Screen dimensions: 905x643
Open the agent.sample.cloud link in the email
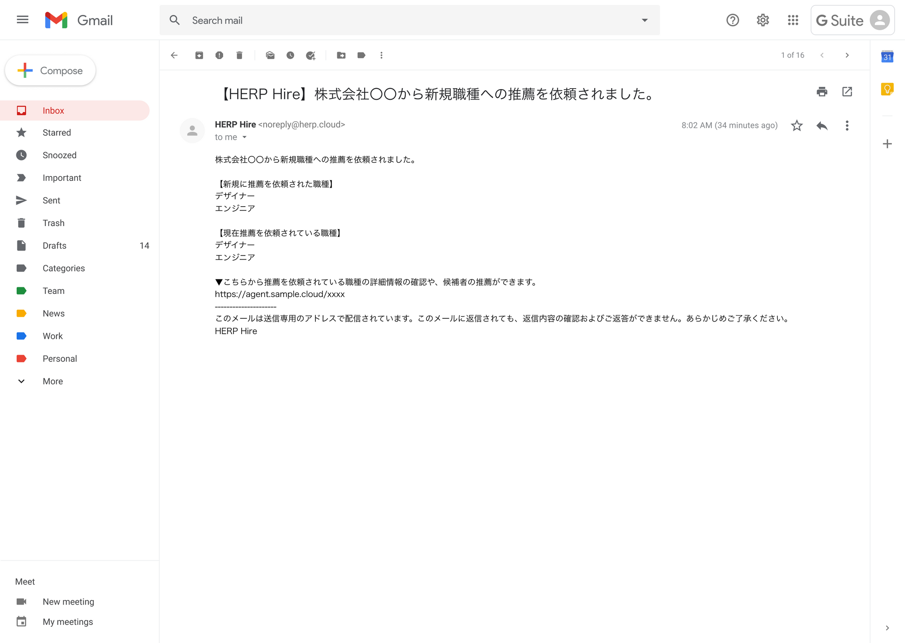point(280,294)
